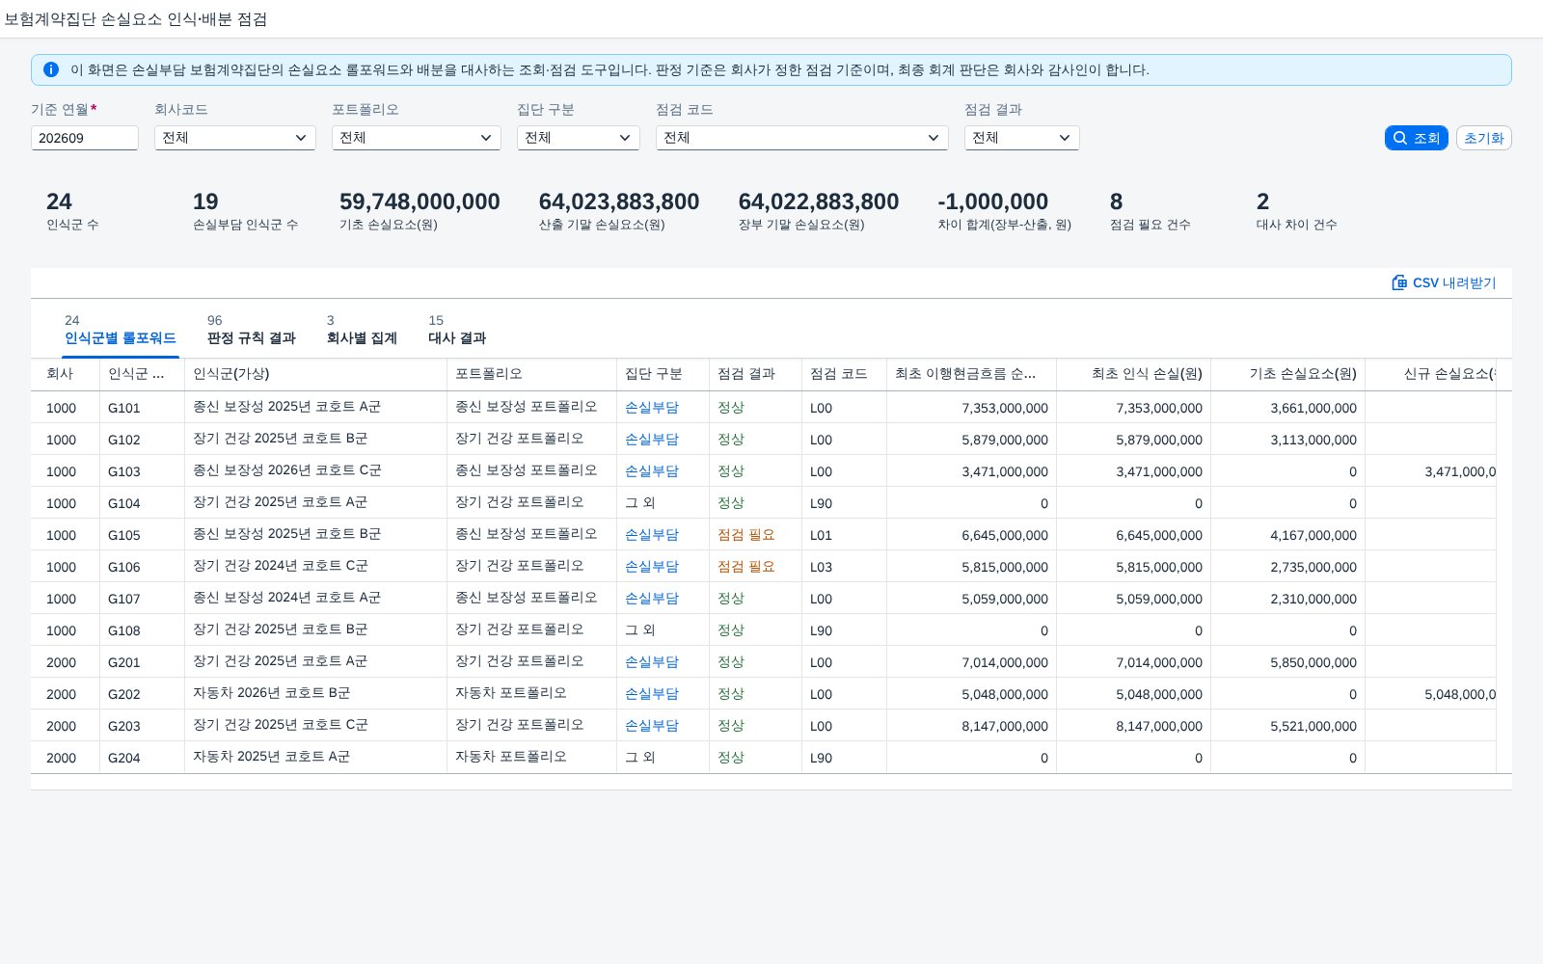The image size is (1543, 964).
Task: Click the 기준 연월 input field
Action: [x=85, y=138]
